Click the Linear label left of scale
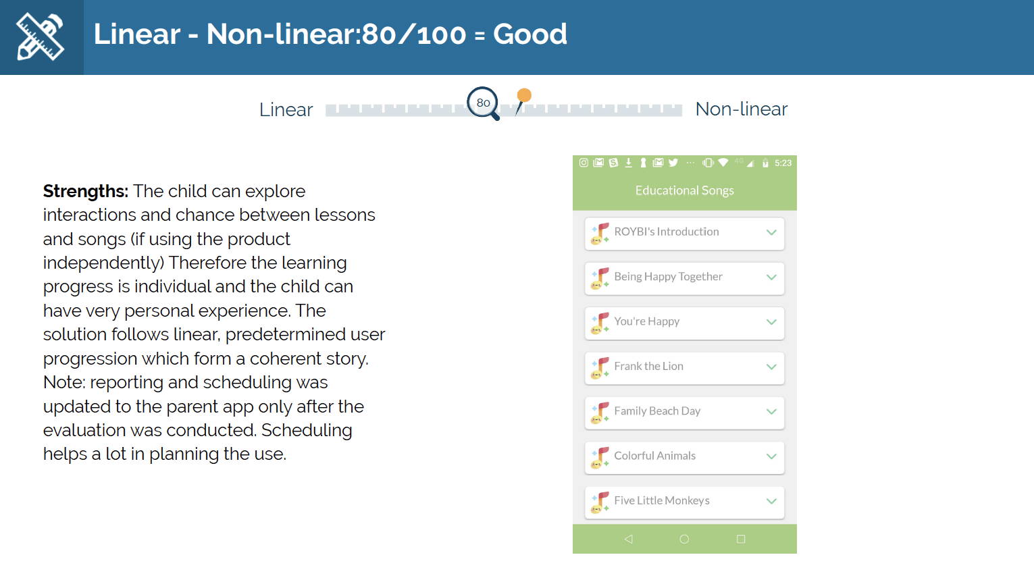Screen dimensions: 1034x580 pos(286,109)
